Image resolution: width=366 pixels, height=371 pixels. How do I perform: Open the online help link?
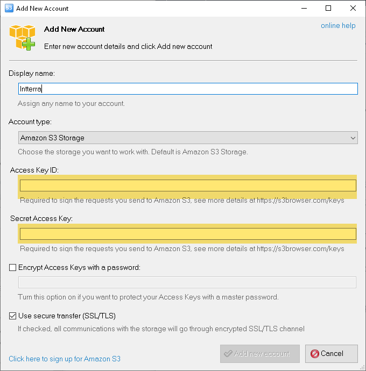pos(338,26)
